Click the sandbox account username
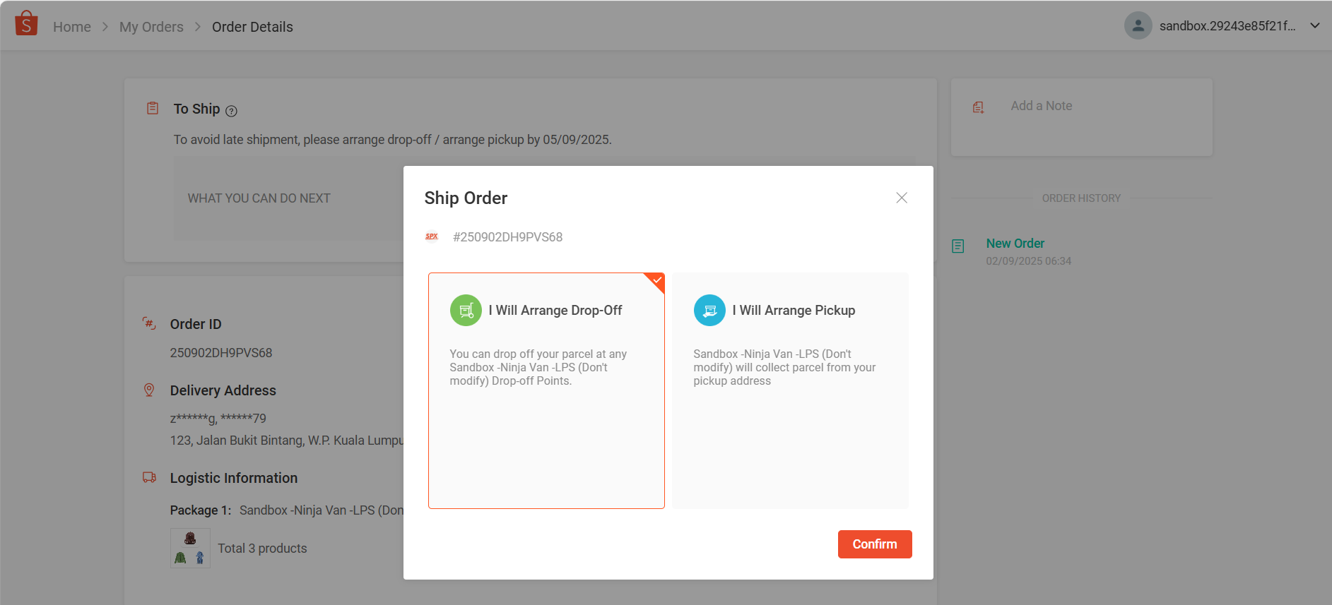The image size is (1332, 605). pos(1227,26)
